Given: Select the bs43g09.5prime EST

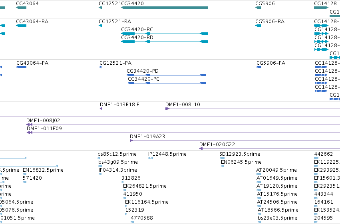Looking at the screenshot, I should pyautogui.click(x=100, y=166).
